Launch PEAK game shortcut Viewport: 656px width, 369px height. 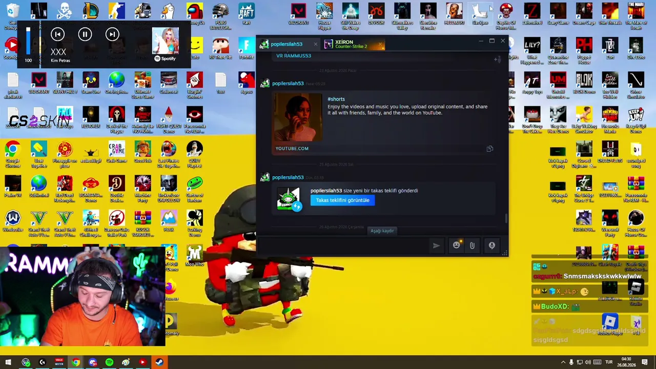click(x=169, y=221)
